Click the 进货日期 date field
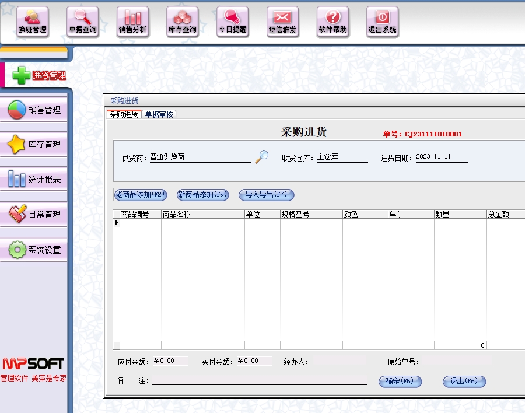 [x=442, y=157]
